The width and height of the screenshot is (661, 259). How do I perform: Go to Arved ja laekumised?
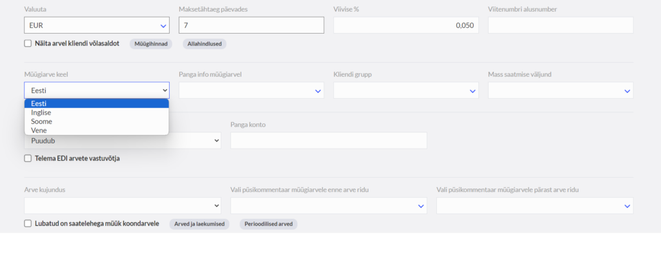point(199,224)
